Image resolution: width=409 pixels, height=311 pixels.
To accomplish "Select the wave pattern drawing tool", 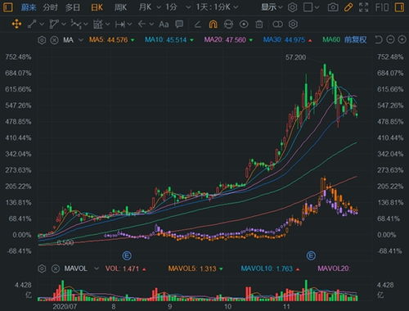I will (76, 25).
